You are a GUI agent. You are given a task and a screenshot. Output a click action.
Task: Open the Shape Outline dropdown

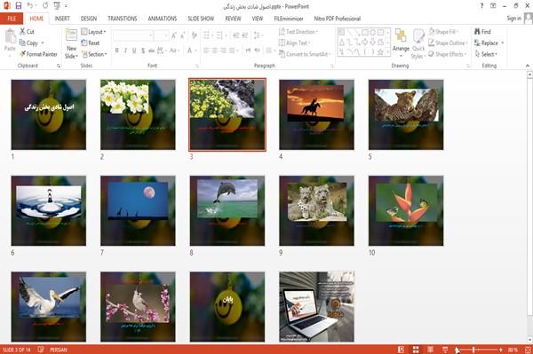(448, 43)
